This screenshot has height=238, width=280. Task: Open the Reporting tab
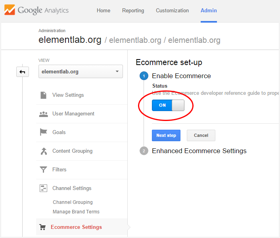[x=133, y=11]
